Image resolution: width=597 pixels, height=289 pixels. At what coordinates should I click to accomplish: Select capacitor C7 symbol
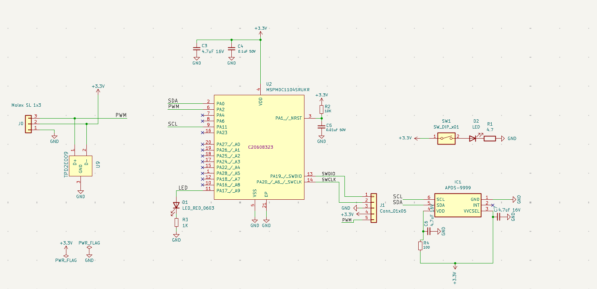pos(498,217)
